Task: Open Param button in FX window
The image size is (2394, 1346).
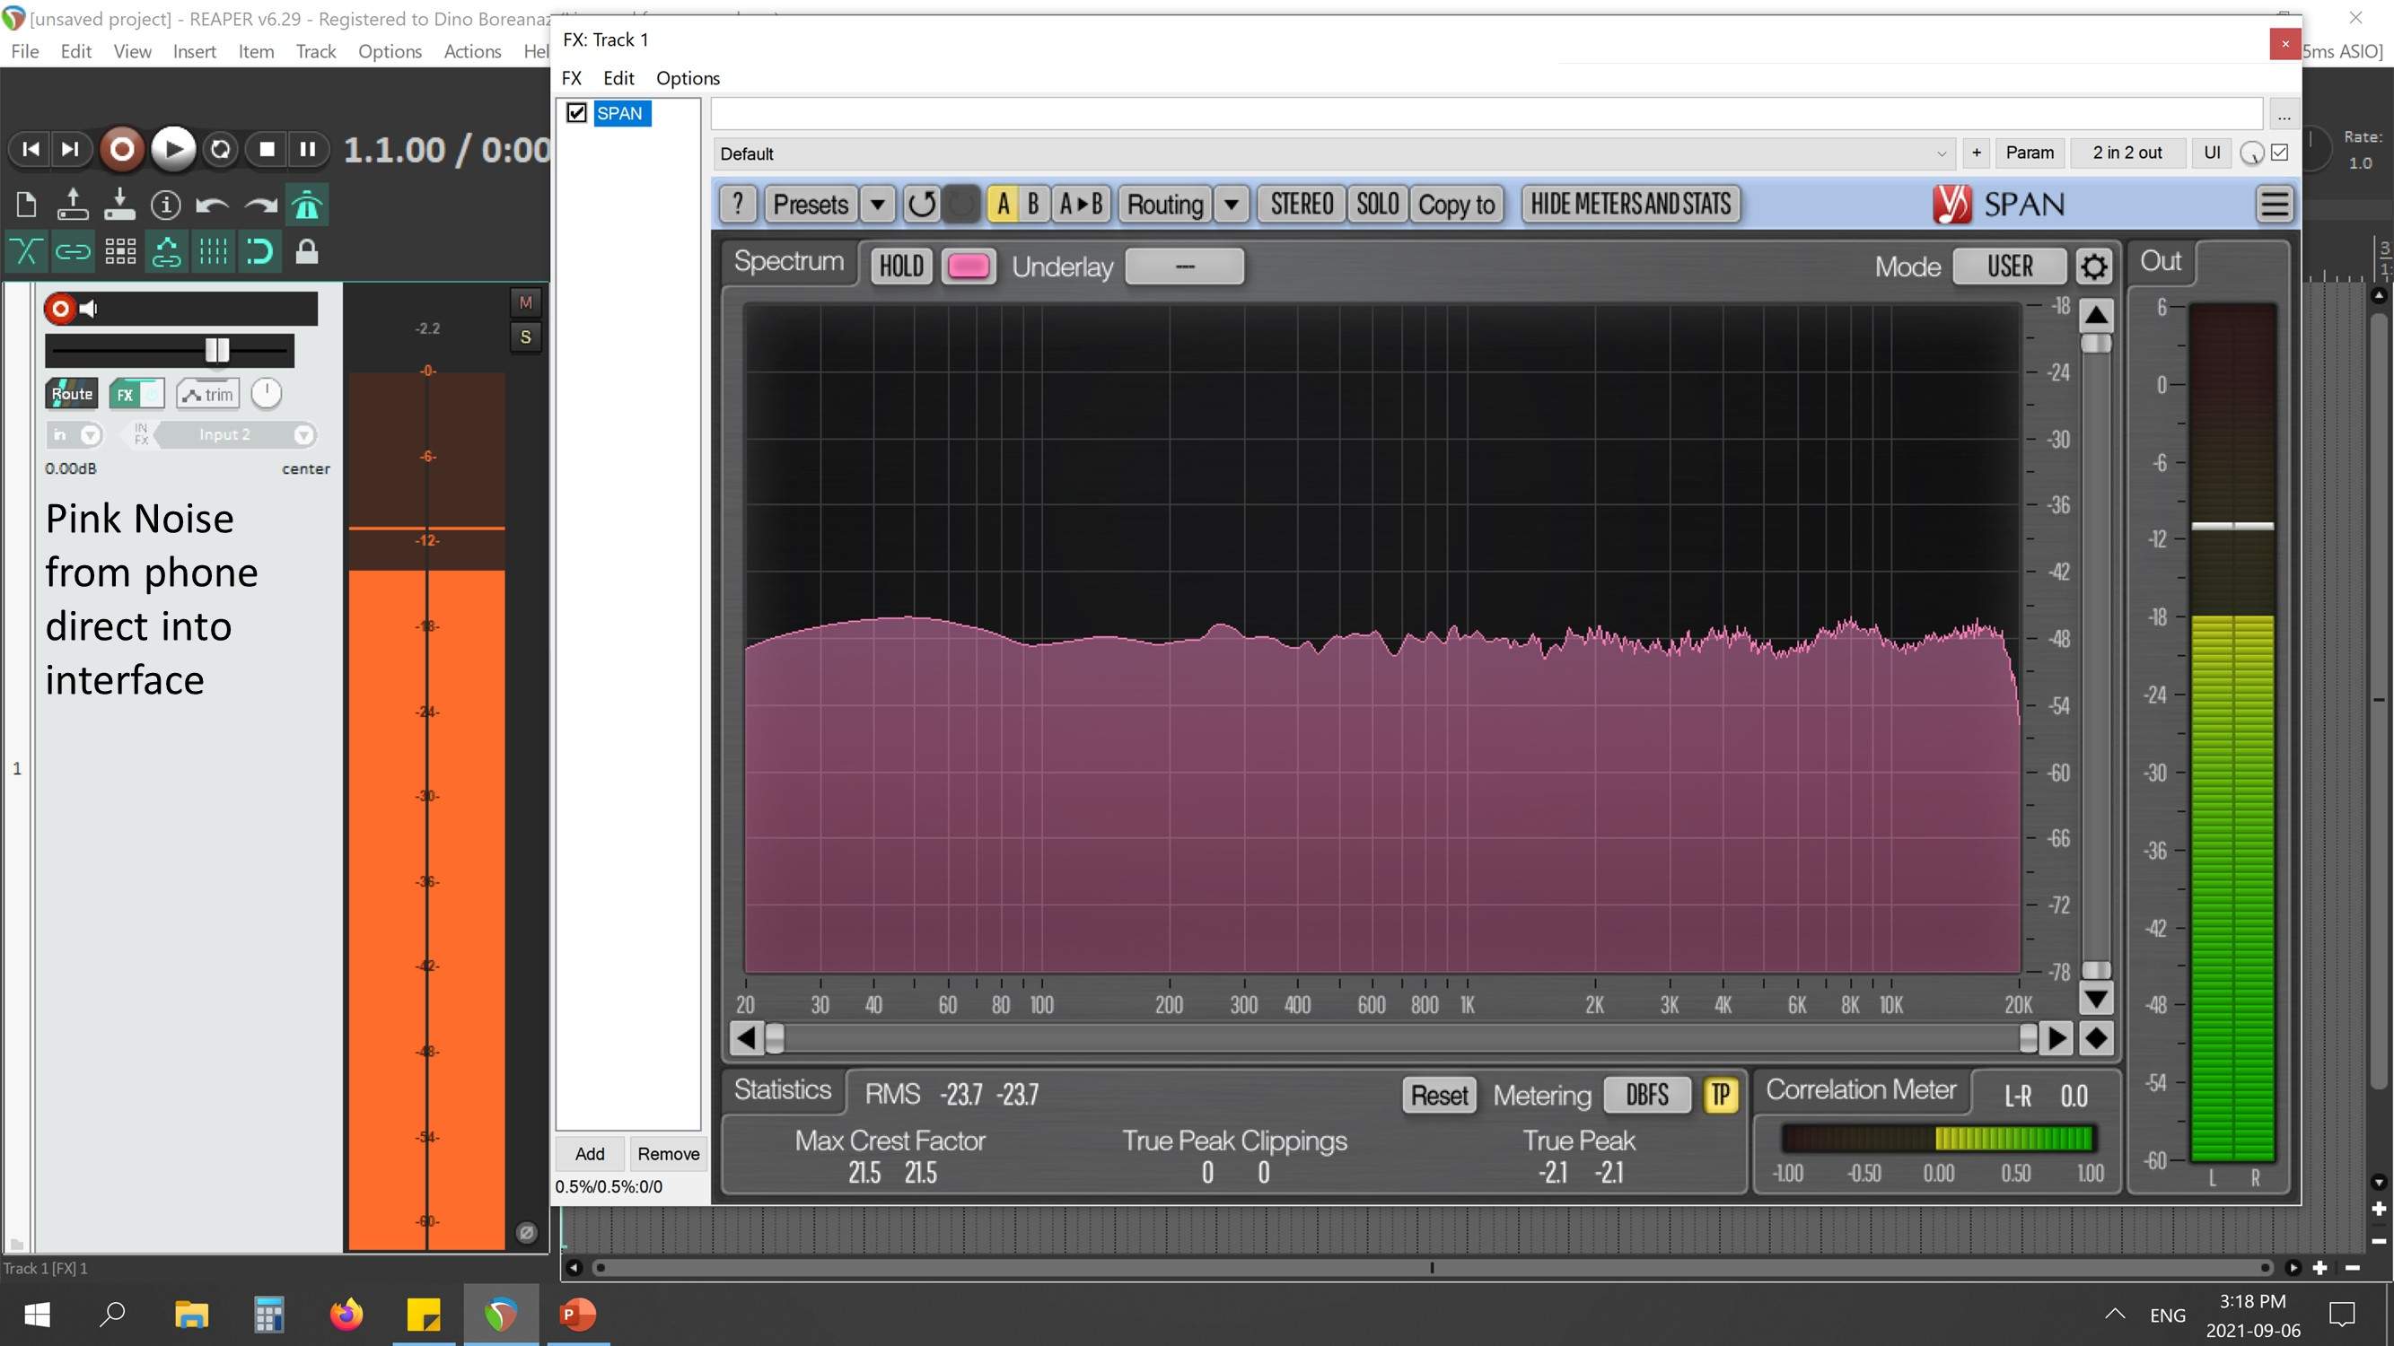Action: click(x=2030, y=153)
